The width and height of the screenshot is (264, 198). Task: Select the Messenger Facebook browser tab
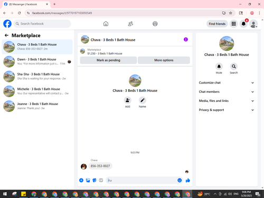(x=26, y=4)
